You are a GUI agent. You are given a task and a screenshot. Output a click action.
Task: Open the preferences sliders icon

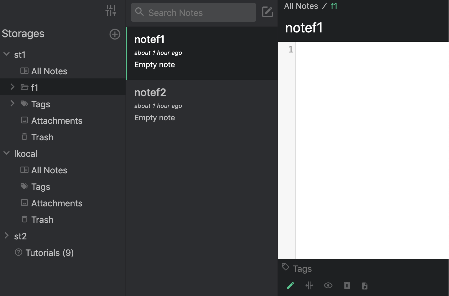[x=110, y=10]
